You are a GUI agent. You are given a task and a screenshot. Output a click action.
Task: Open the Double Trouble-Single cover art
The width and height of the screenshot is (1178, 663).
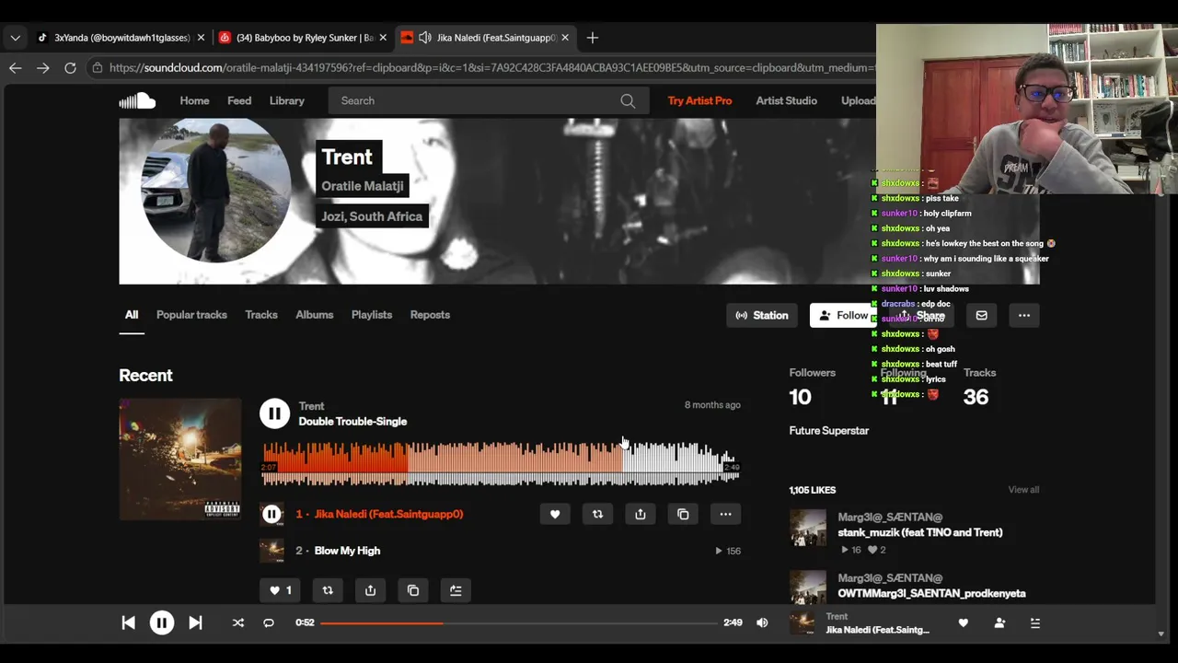tap(180, 459)
